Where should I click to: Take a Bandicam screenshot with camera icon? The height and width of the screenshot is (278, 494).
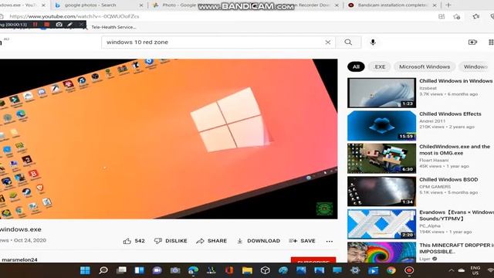pyautogui.click(x=59, y=24)
